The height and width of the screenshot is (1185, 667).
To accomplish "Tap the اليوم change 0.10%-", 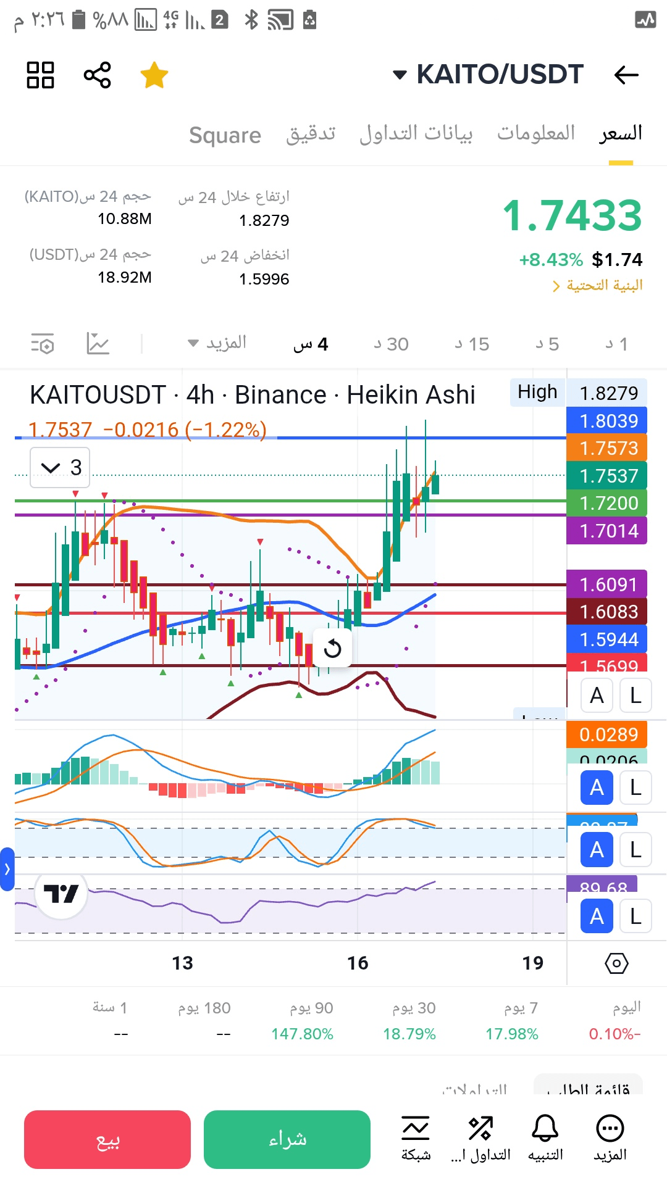I will 615,1034.
